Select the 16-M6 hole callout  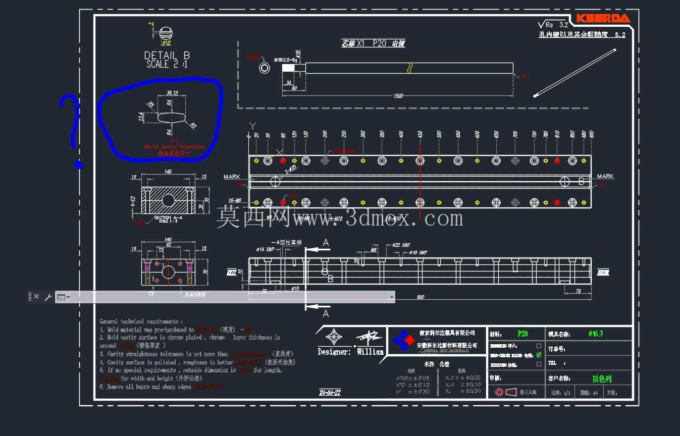click(x=235, y=200)
